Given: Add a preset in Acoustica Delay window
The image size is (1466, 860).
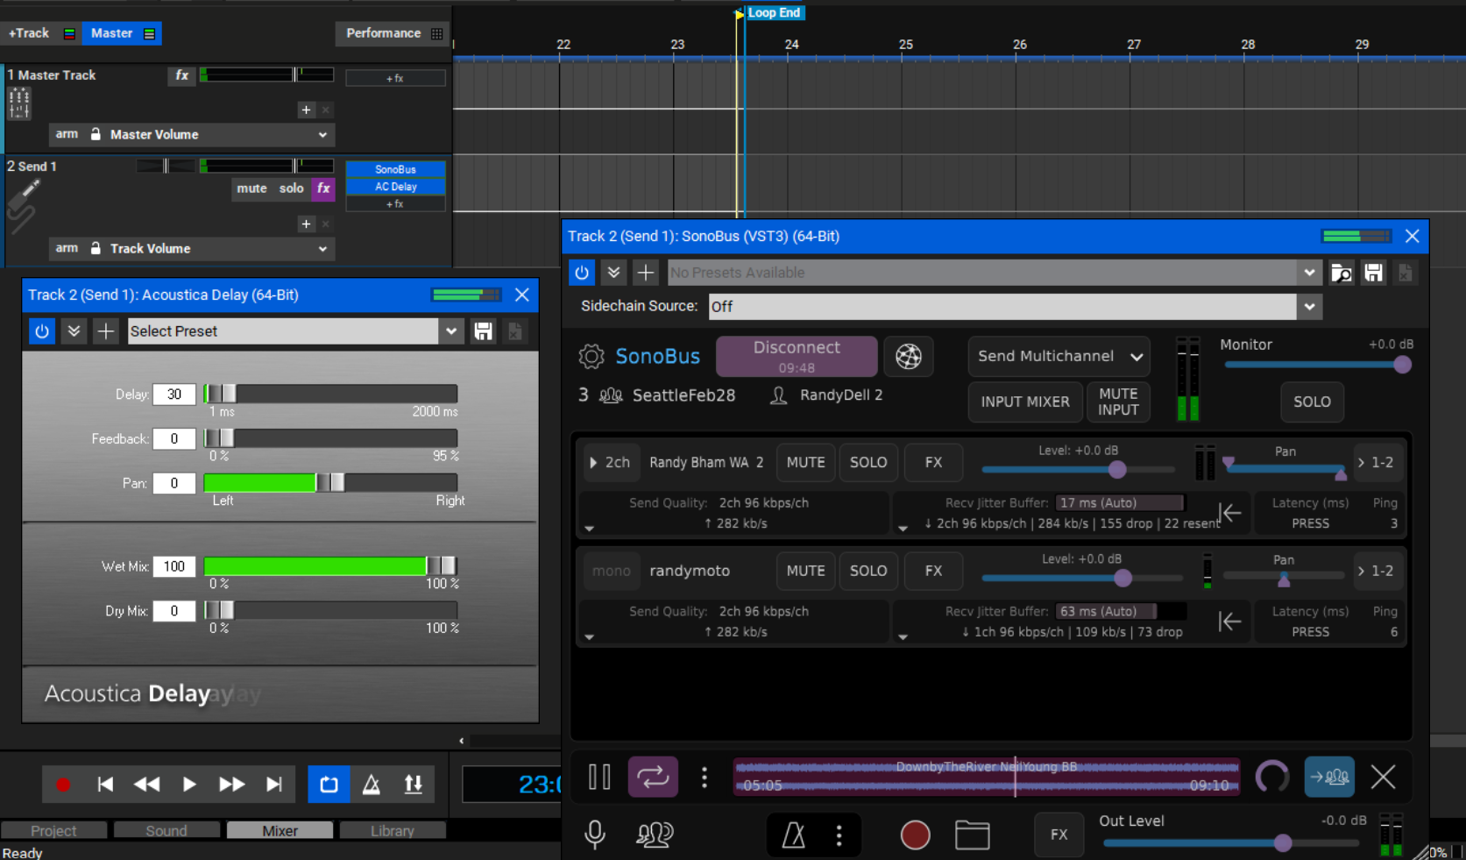Looking at the screenshot, I should click(x=106, y=331).
